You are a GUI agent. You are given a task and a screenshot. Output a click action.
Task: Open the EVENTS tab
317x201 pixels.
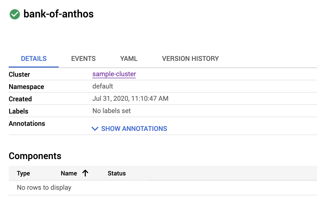point(83,59)
